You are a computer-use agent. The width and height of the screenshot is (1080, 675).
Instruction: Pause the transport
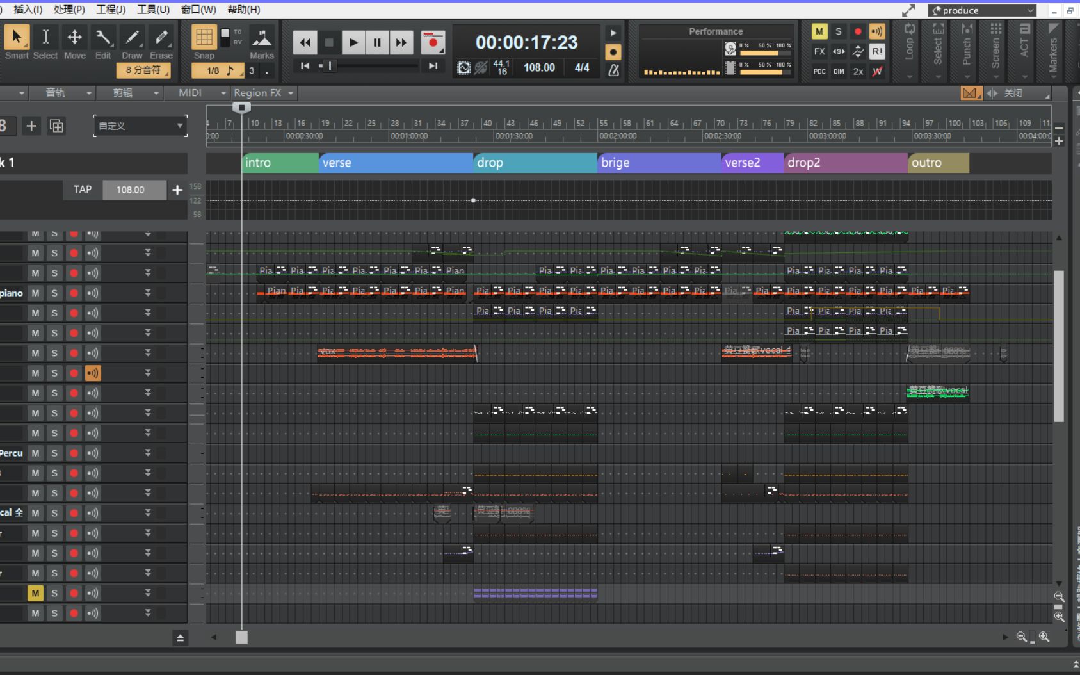[x=377, y=43]
